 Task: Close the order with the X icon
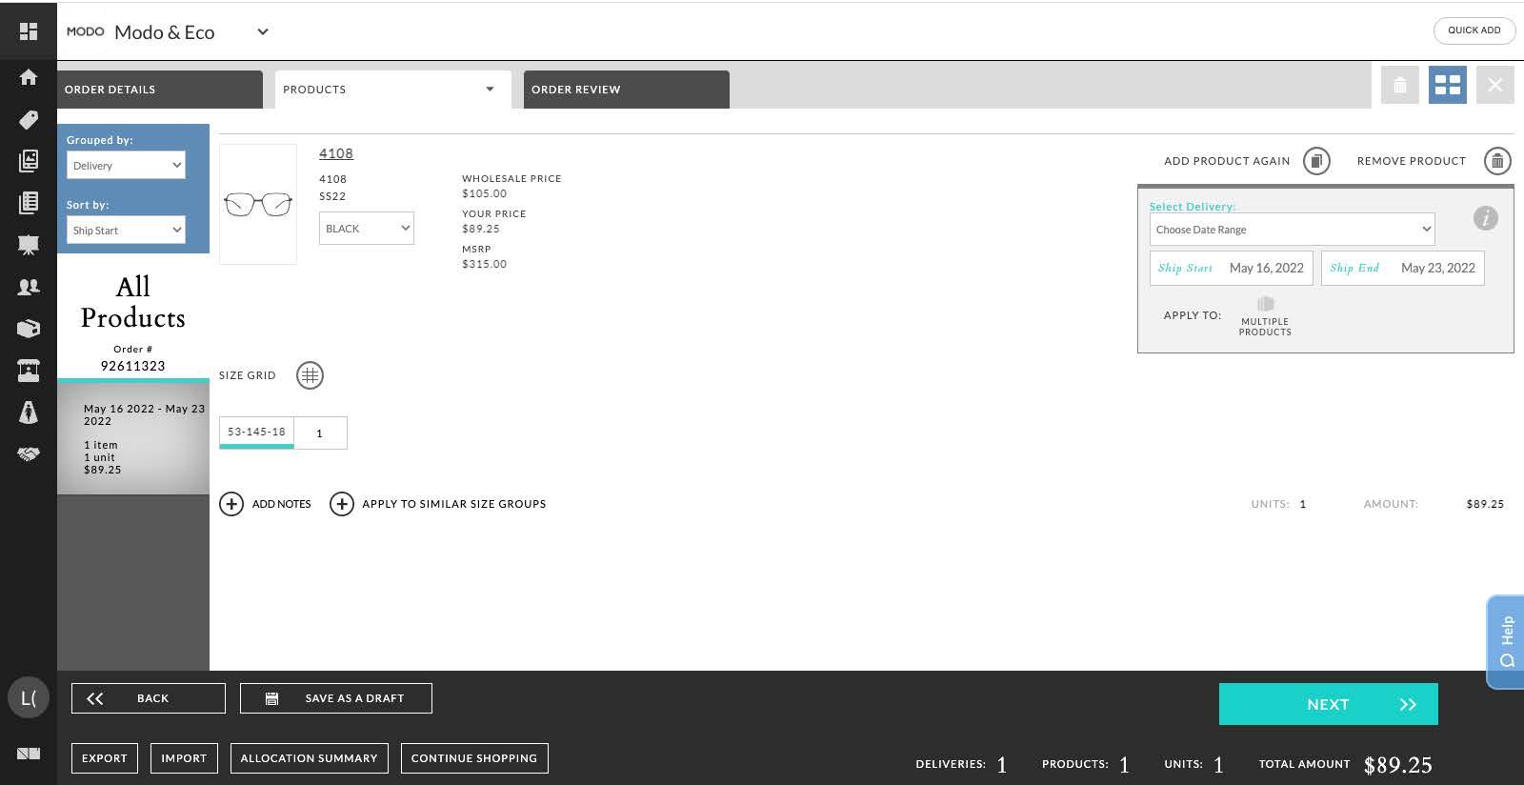pyautogui.click(x=1495, y=85)
